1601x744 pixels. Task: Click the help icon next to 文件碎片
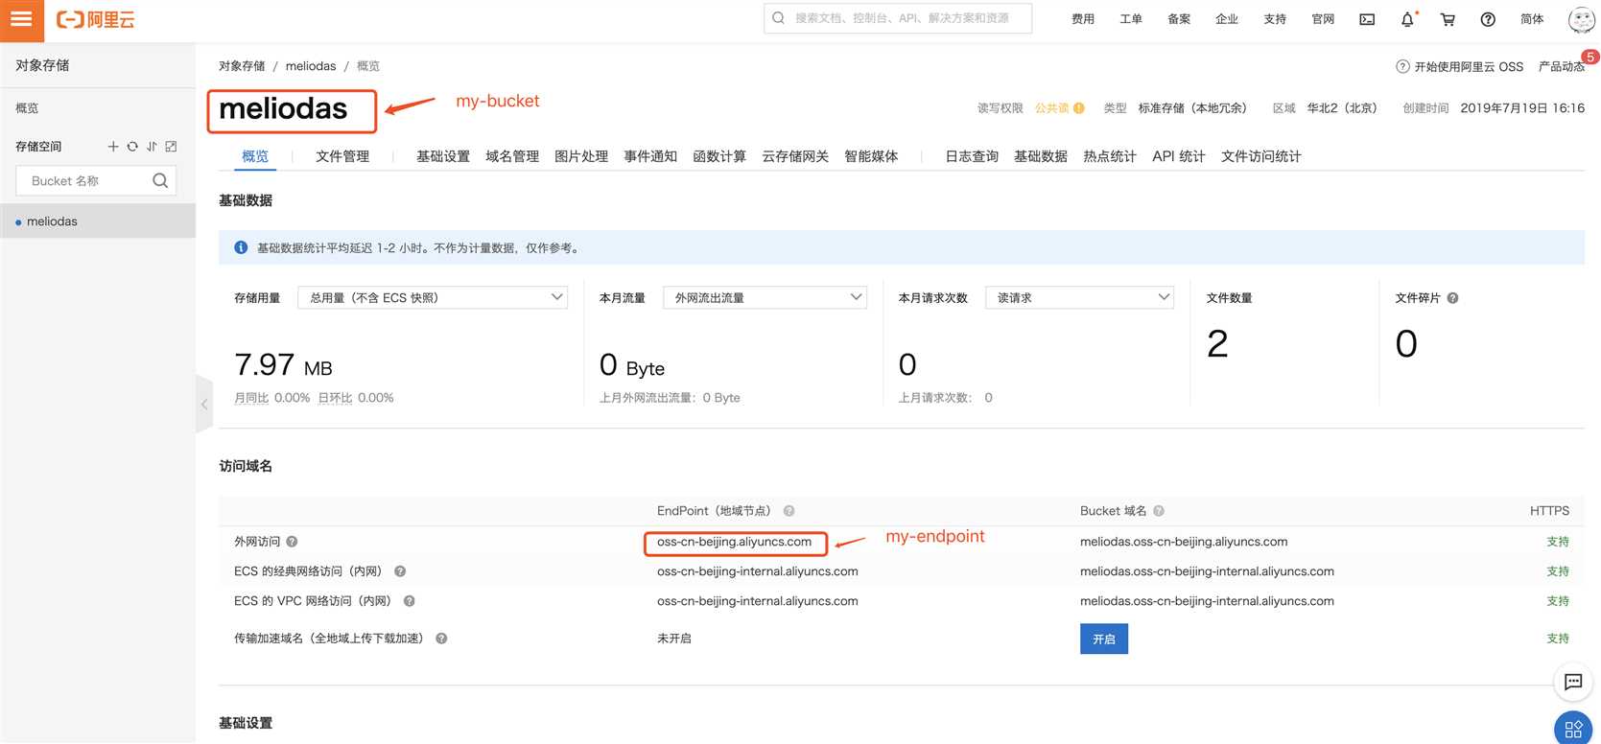tap(1452, 298)
